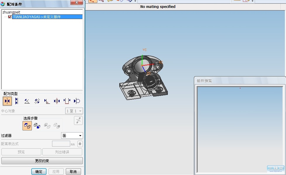Click the zhuangpeit root node
The height and width of the screenshot is (175, 286).
[x=11, y=12]
